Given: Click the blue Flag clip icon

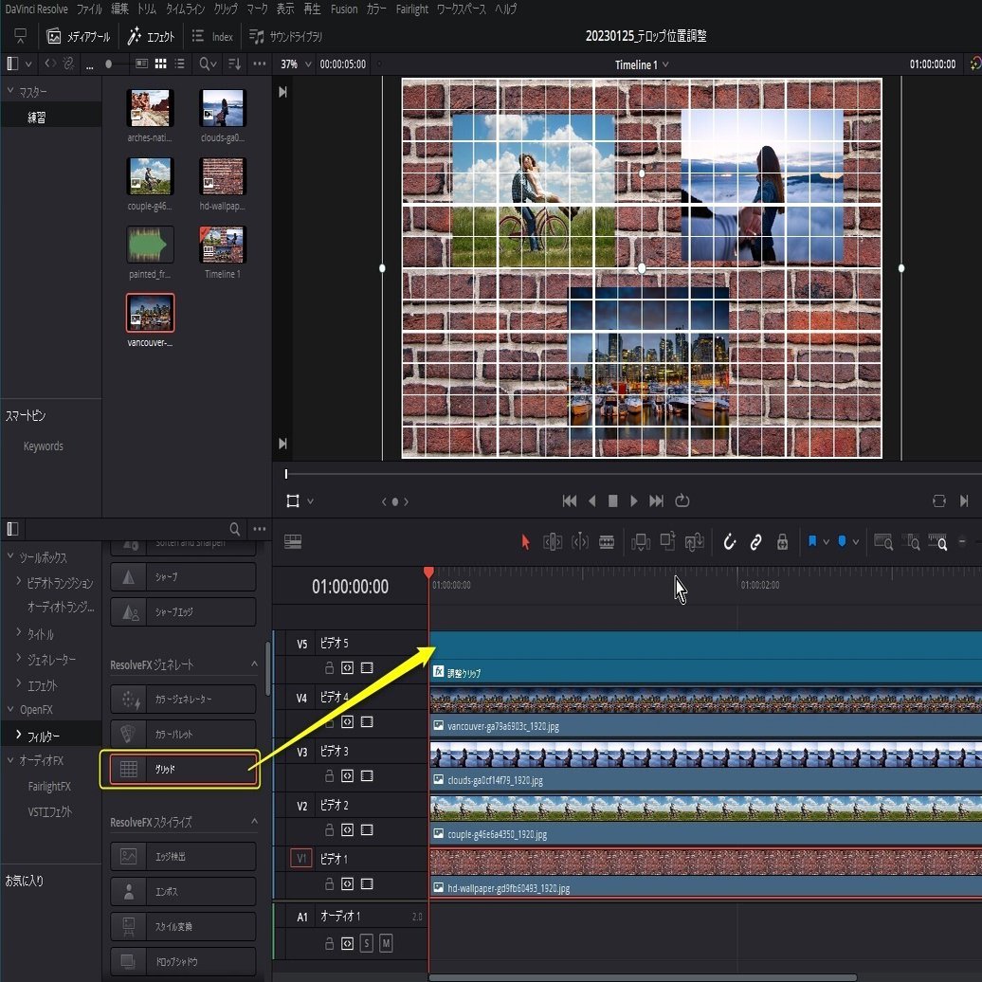Looking at the screenshot, I should pyautogui.click(x=812, y=542).
